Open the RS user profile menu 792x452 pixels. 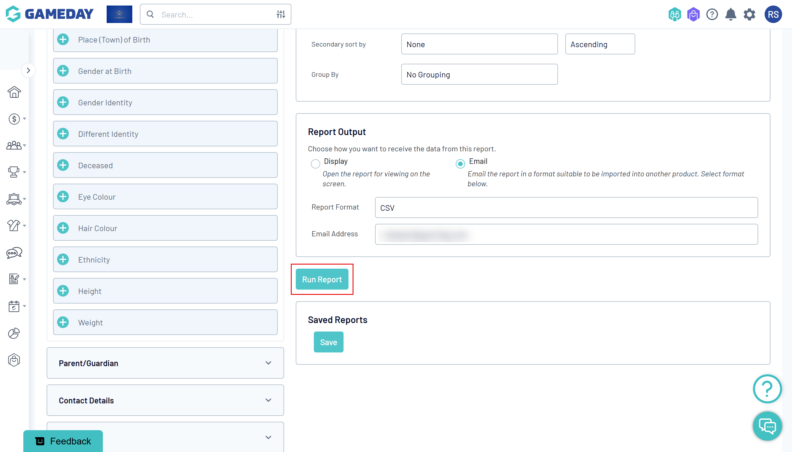coord(773,14)
